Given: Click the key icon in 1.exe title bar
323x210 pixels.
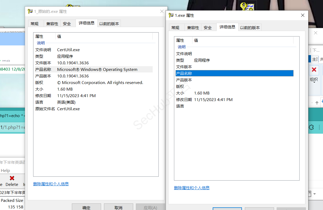Looking at the screenshot, I should pos(171,15).
